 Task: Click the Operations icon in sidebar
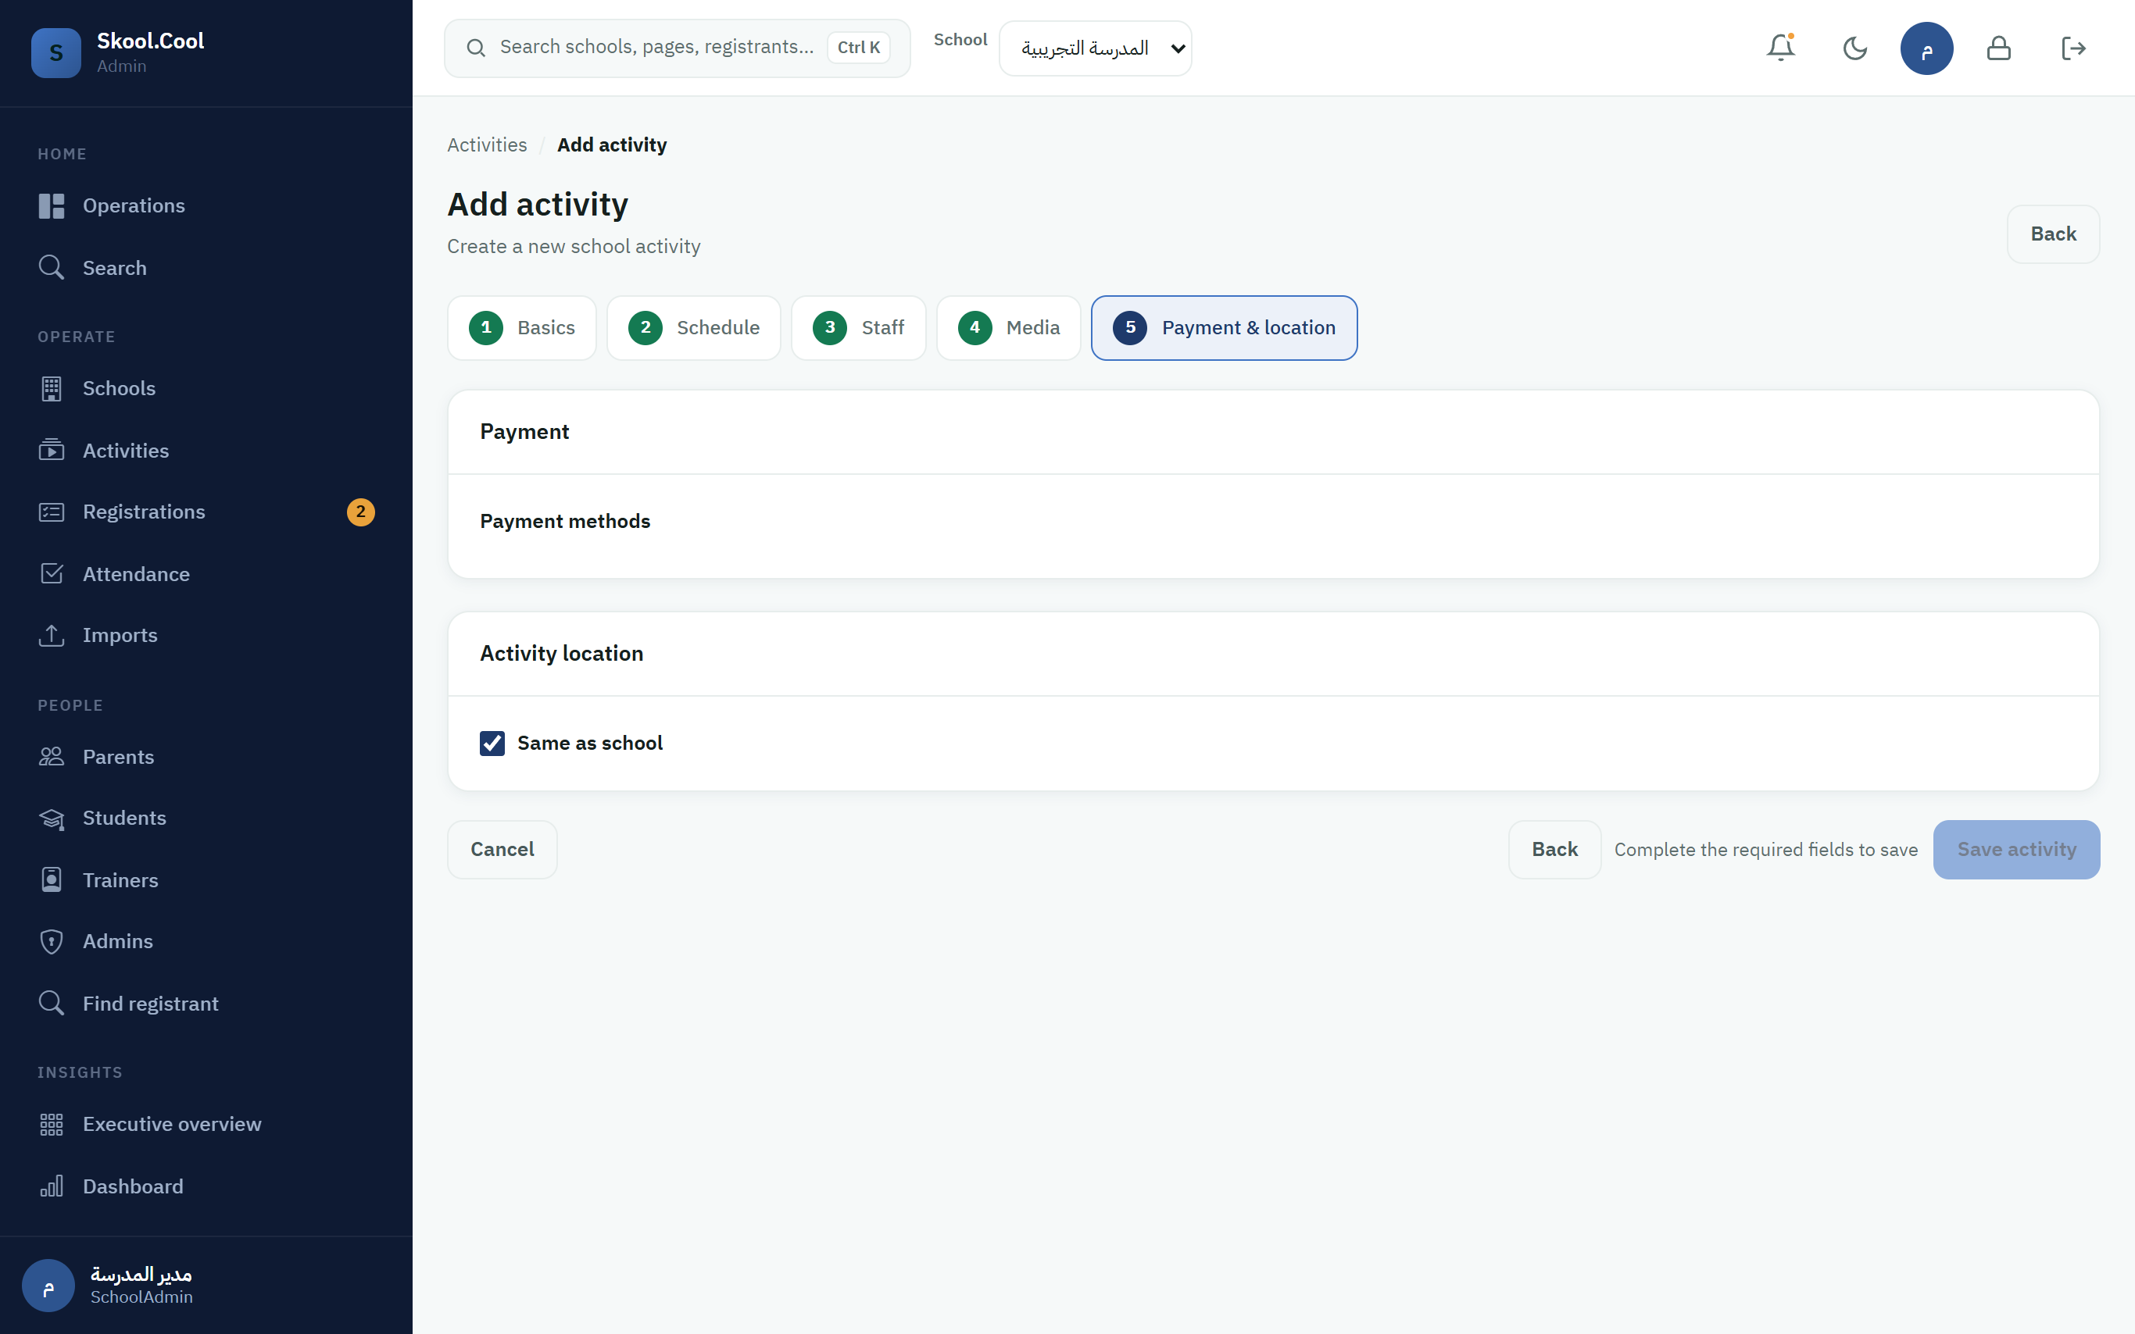pyautogui.click(x=52, y=205)
